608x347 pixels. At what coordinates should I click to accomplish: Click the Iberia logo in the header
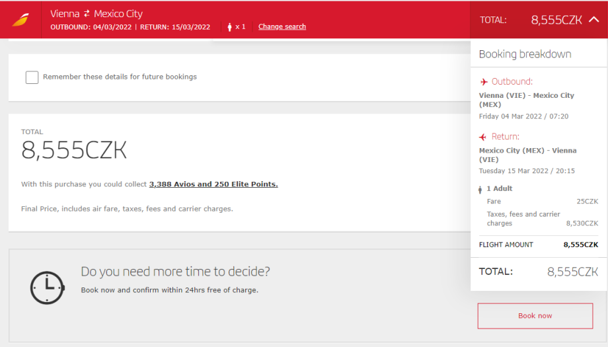click(x=20, y=20)
